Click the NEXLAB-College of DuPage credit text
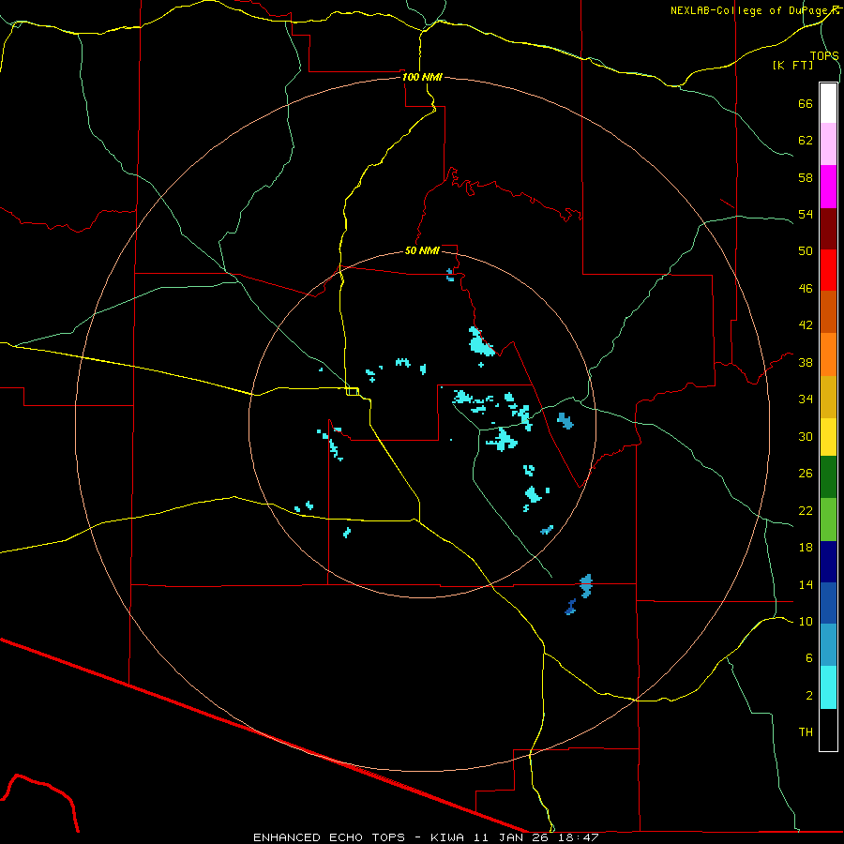844x844 pixels. click(754, 10)
